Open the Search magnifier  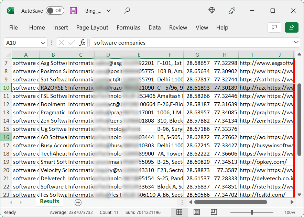pyautogui.click(x=127, y=11)
